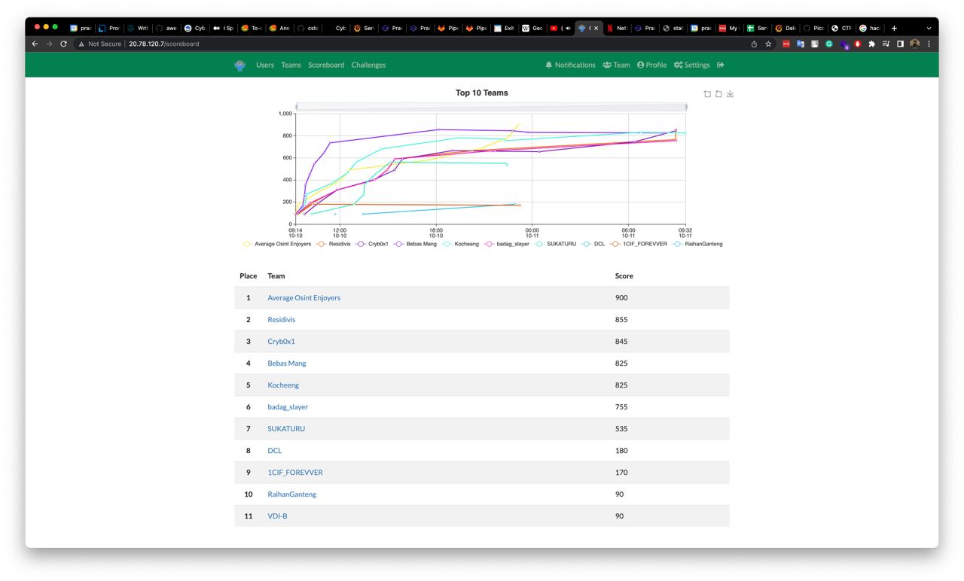Go to Challenges in navbar
The width and height of the screenshot is (964, 581).
368,65
